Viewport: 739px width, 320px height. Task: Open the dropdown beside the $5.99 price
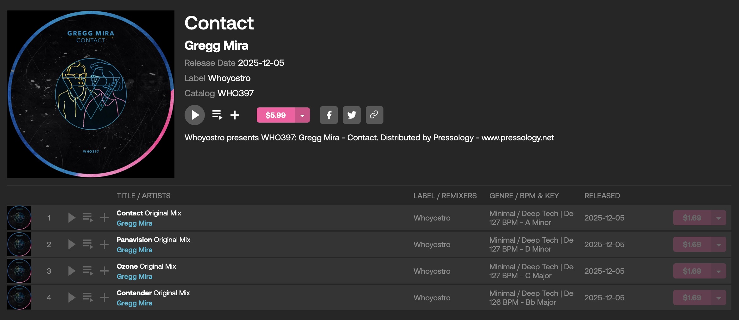[x=302, y=115]
